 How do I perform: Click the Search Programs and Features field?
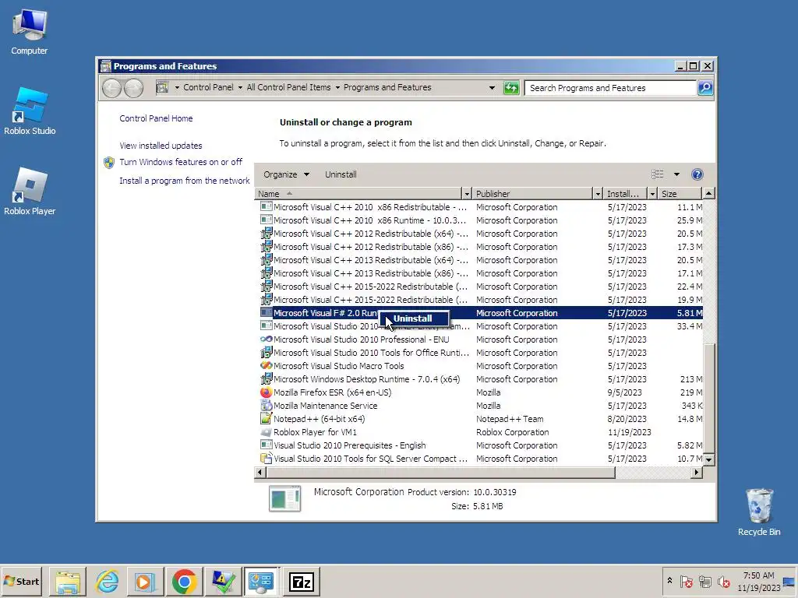click(x=609, y=88)
